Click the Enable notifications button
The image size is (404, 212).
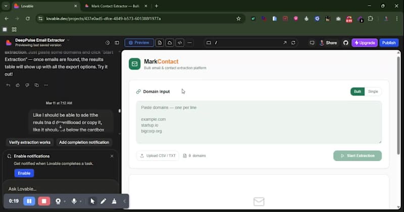click(24, 173)
